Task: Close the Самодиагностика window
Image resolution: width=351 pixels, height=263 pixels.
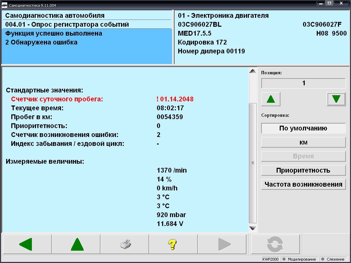Action: (x=341, y=3)
